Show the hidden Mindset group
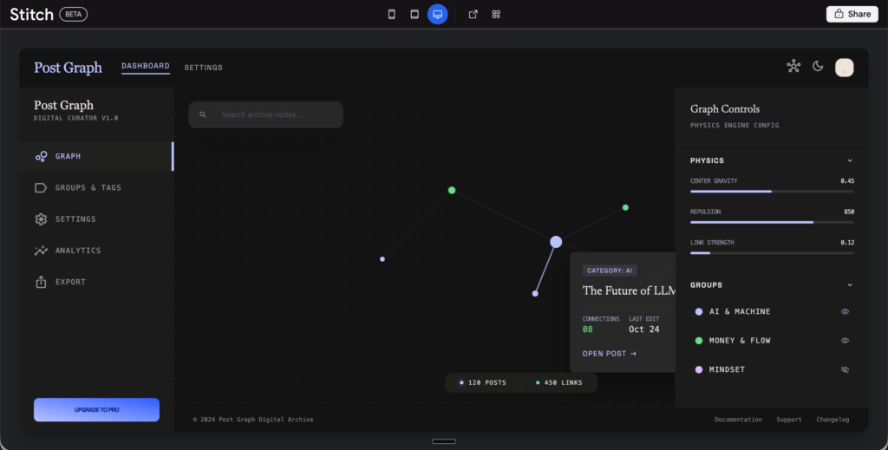 click(x=845, y=370)
